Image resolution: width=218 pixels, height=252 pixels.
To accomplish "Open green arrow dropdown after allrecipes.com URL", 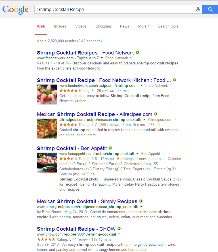I will 144,119.
